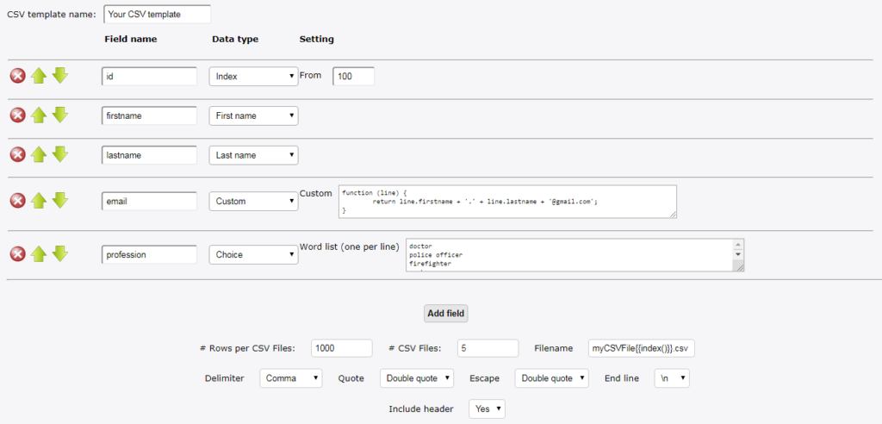Viewport: 882px width, 424px height.
Task: Open the Quote dropdown
Action: (x=417, y=378)
